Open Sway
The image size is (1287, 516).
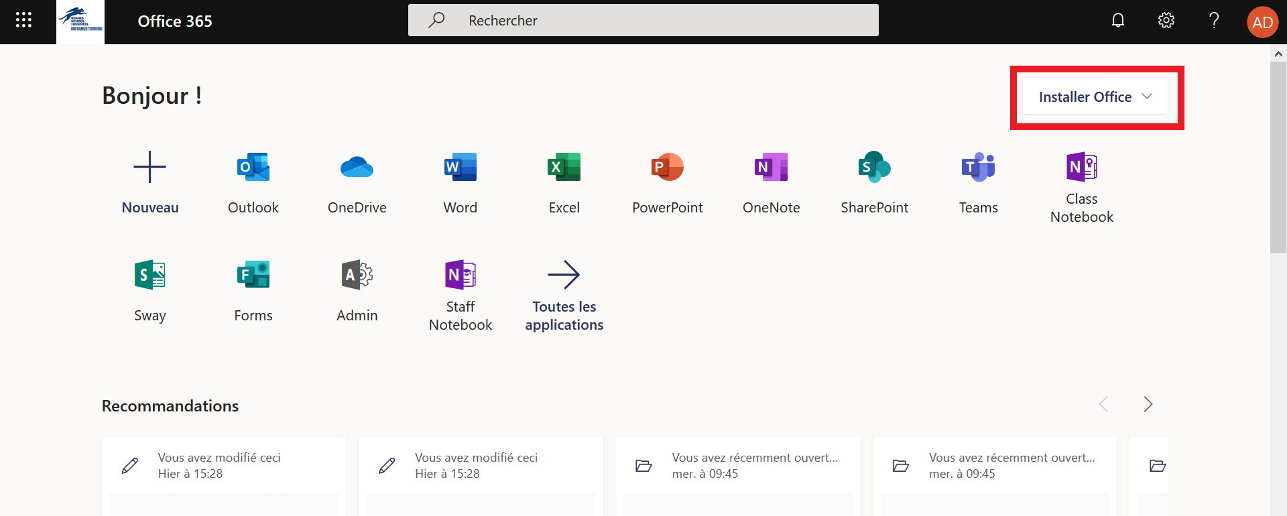coord(150,290)
